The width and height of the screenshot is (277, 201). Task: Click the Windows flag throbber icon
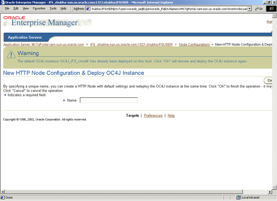pos(271,9)
